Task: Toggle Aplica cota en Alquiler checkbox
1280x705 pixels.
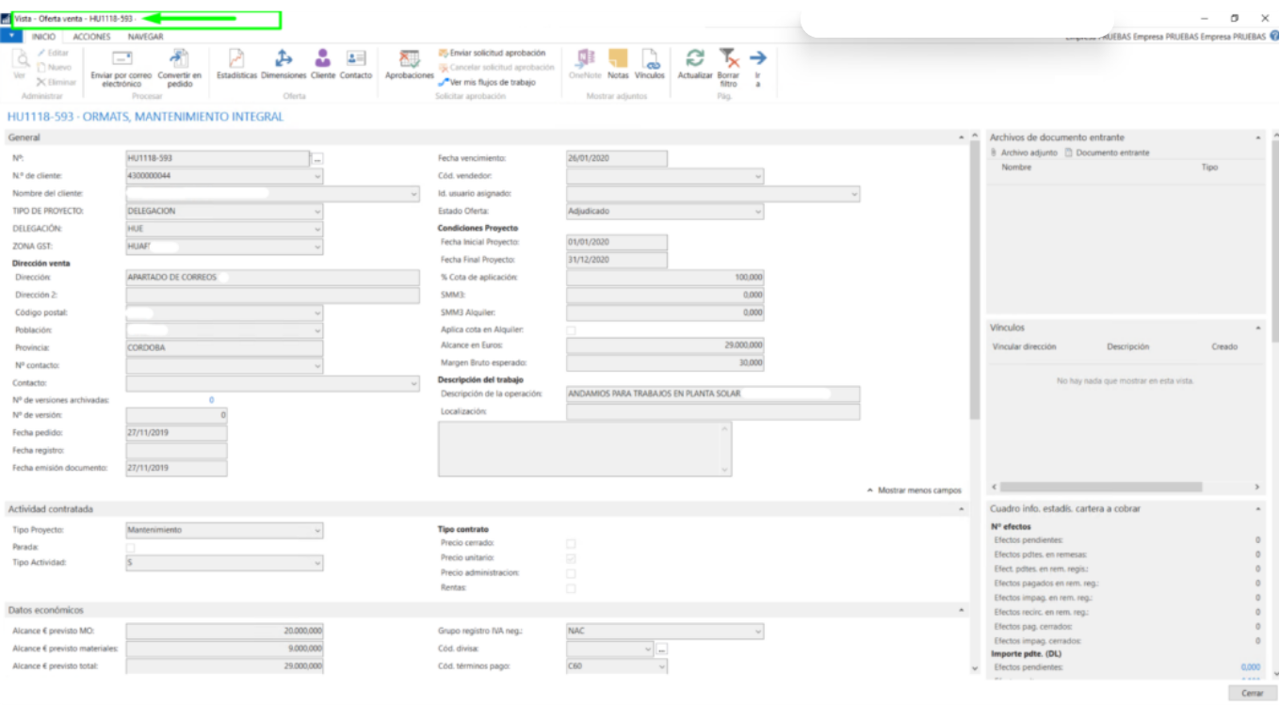Action: (x=571, y=330)
